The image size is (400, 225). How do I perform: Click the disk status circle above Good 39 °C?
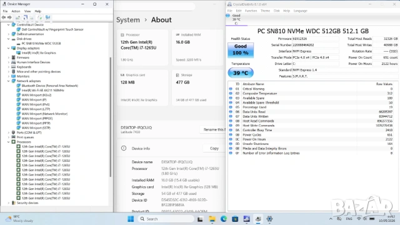[x=228, y=16]
